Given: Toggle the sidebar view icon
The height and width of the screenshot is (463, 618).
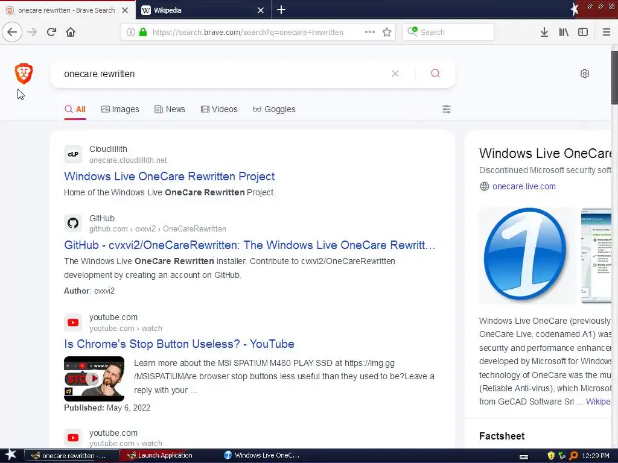Looking at the screenshot, I should click(583, 32).
